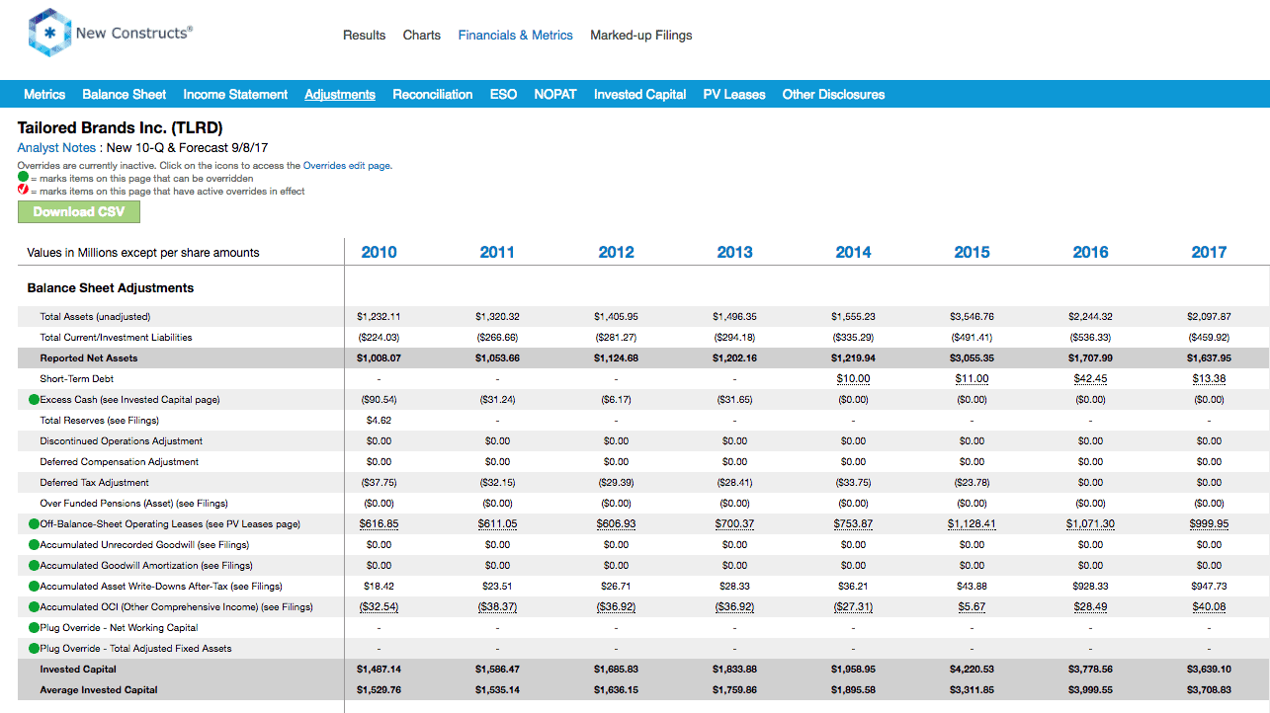This screenshot has height=713, width=1270.
Task: Switch to the Reconciliation tab
Action: (x=433, y=95)
